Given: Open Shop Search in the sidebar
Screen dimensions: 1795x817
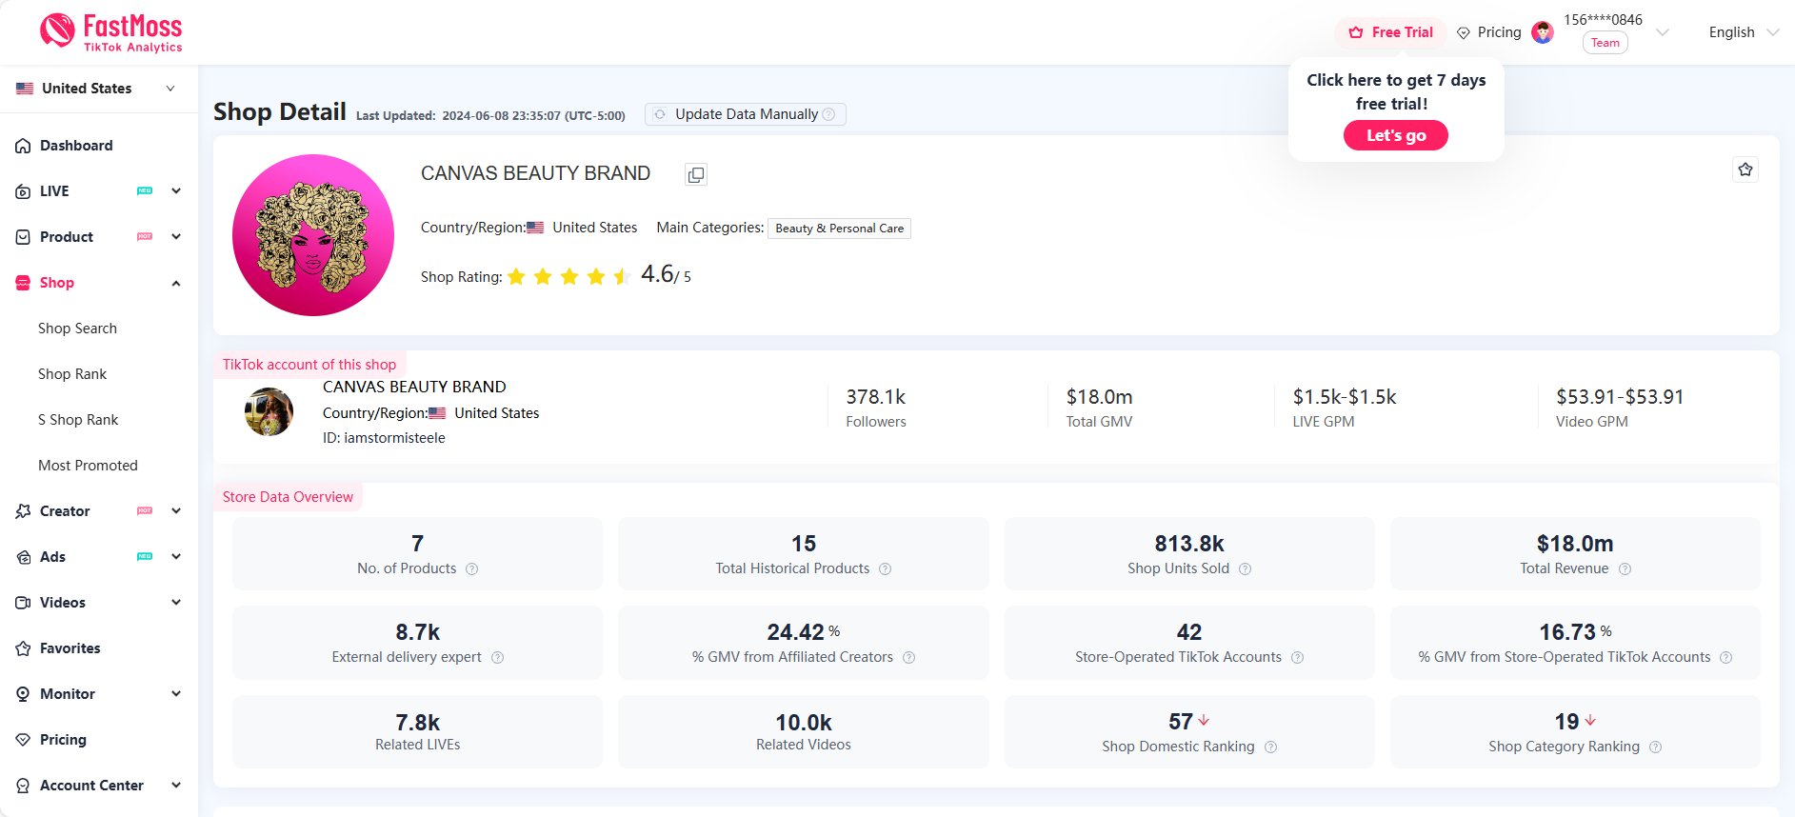Looking at the screenshot, I should pyautogui.click(x=77, y=329).
